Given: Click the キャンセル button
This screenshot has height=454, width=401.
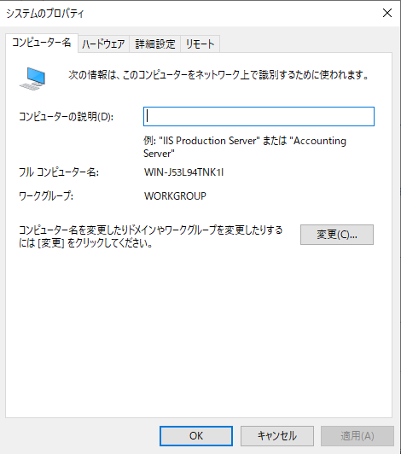Looking at the screenshot, I should tap(277, 436).
